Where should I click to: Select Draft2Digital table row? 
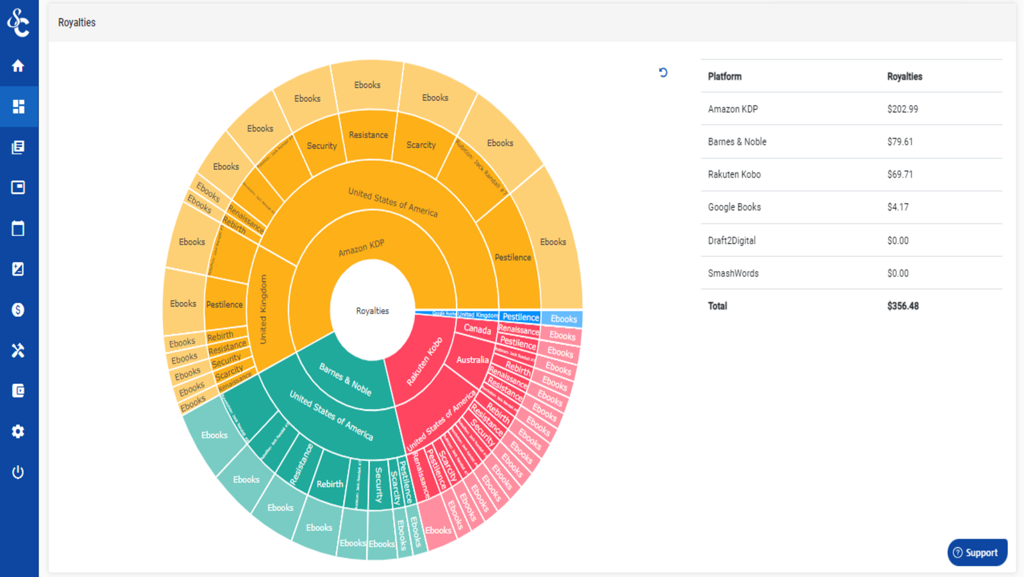(x=852, y=240)
